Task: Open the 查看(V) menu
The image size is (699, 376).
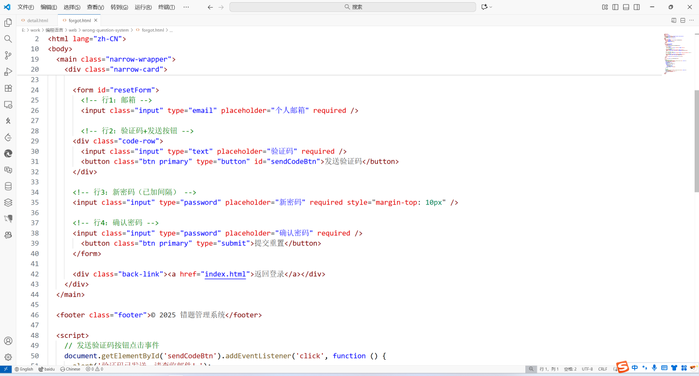Action: pos(96,7)
